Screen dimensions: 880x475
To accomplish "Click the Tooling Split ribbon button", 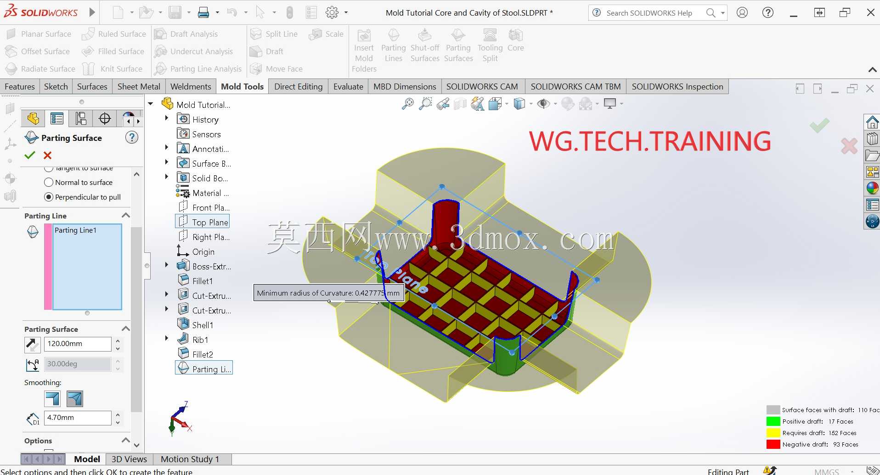I will 490,46.
